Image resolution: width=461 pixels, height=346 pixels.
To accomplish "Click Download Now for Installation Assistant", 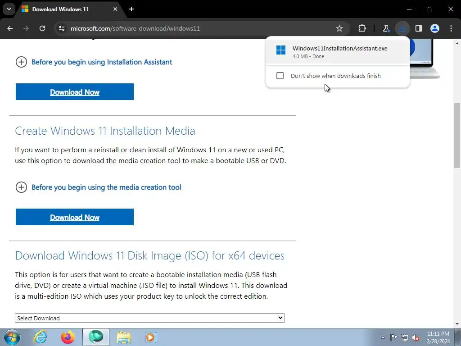I will click(75, 92).
